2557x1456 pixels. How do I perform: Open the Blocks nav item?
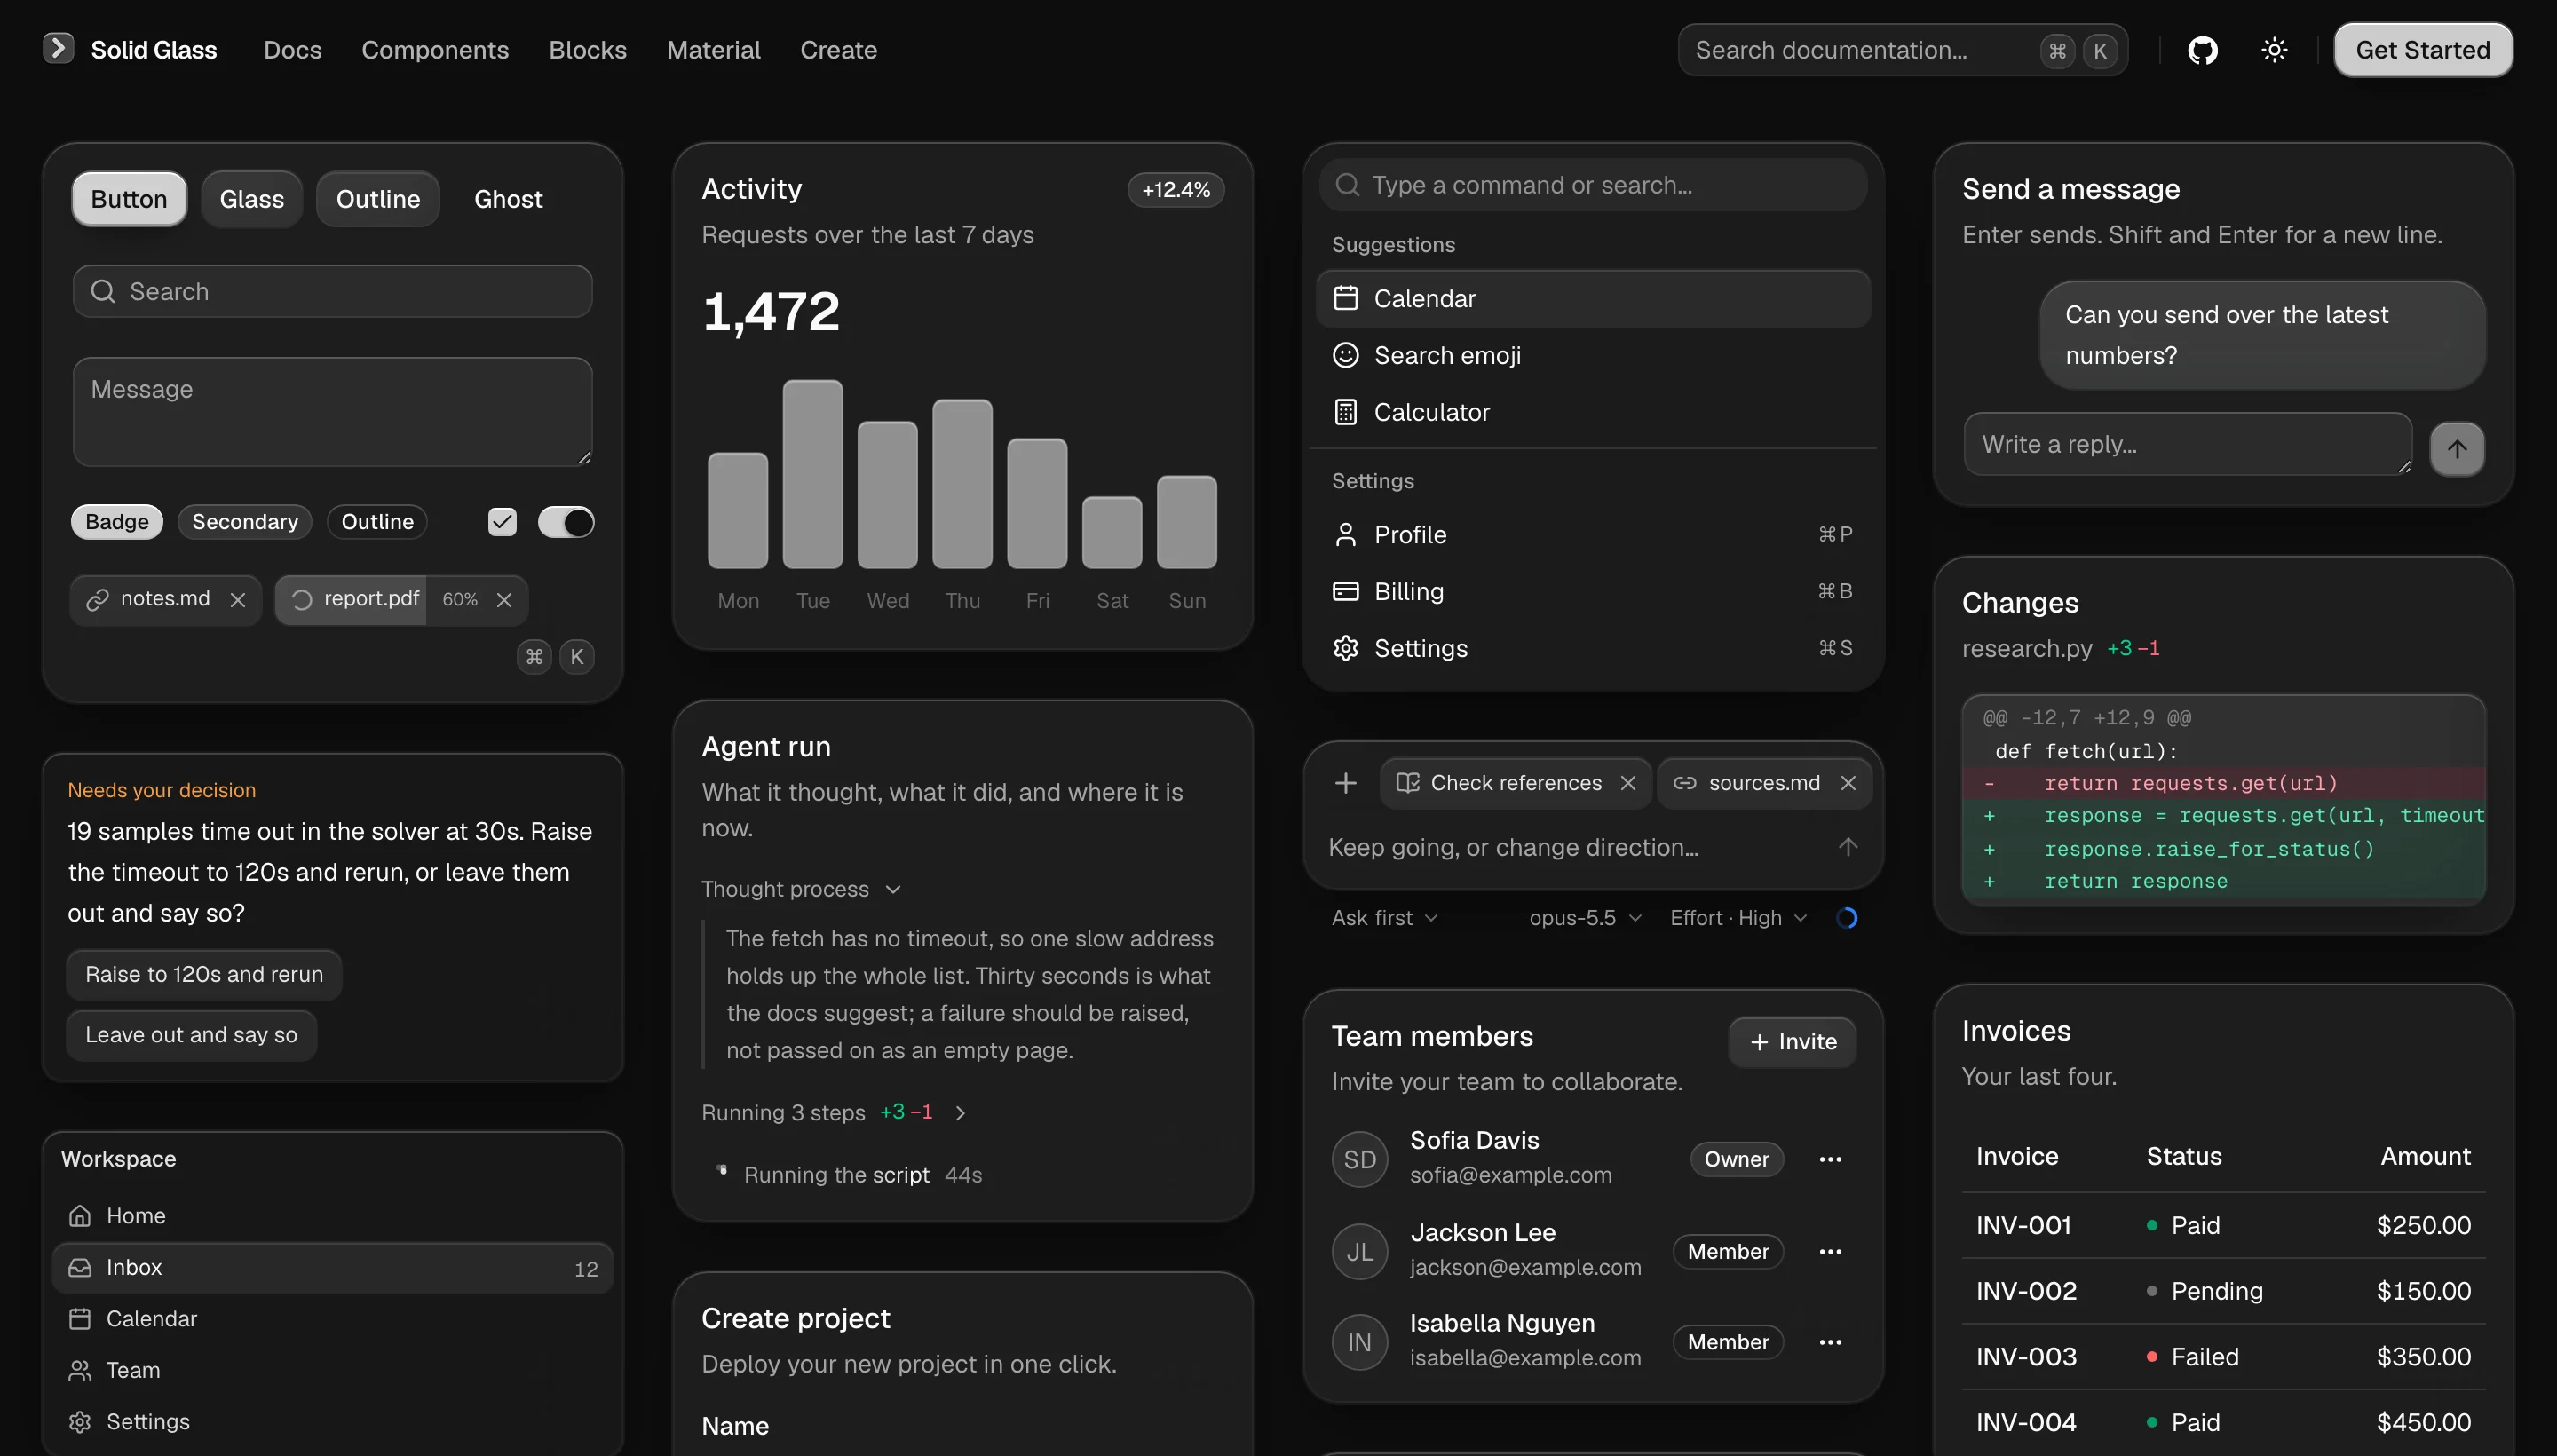[588, 50]
